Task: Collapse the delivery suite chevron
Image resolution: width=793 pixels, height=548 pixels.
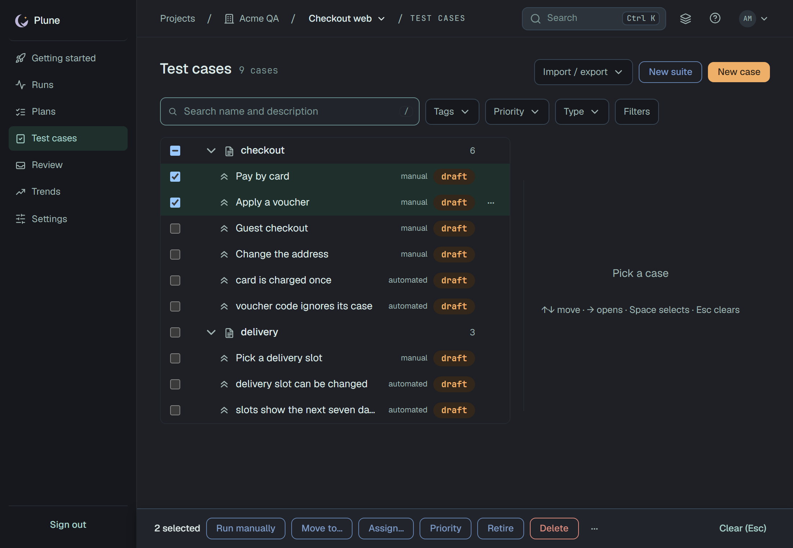Action: (211, 332)
